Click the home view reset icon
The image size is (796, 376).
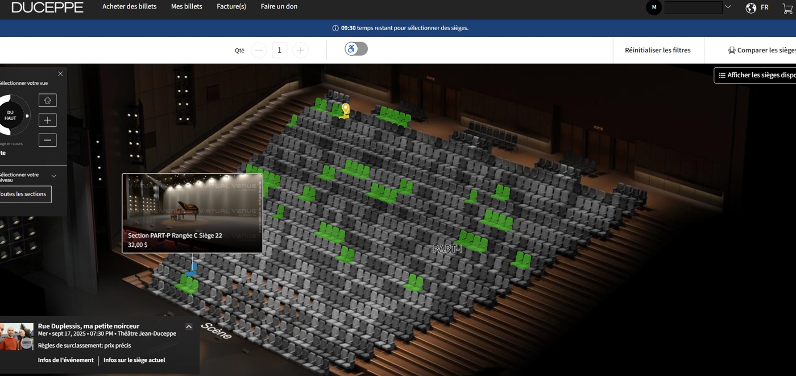tap(47, 100)
